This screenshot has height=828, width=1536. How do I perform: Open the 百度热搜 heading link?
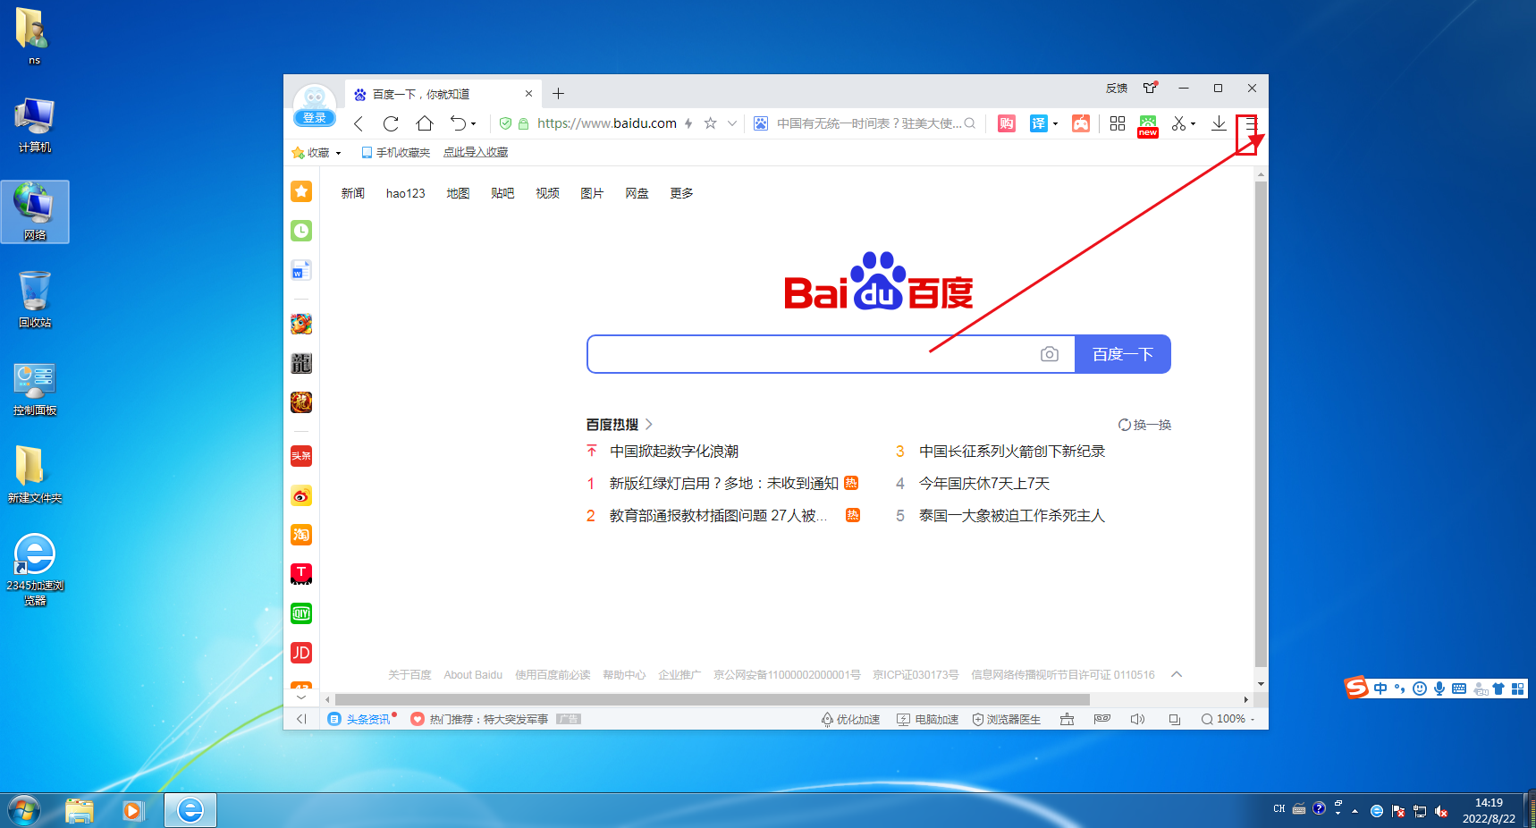pos(620,425)
